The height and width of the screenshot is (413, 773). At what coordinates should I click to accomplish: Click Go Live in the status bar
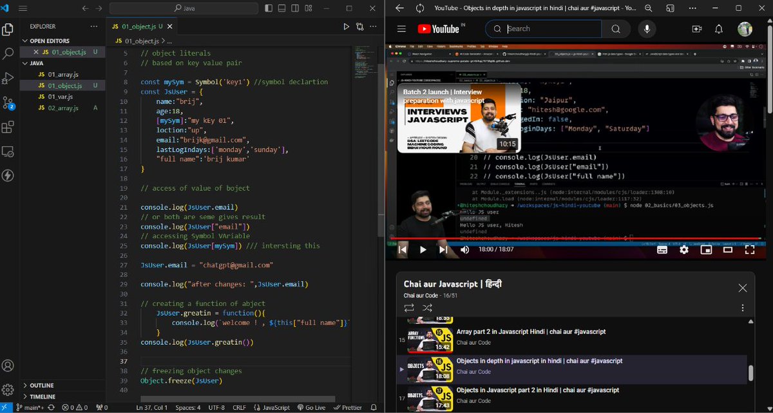click(x=310, y=407)
